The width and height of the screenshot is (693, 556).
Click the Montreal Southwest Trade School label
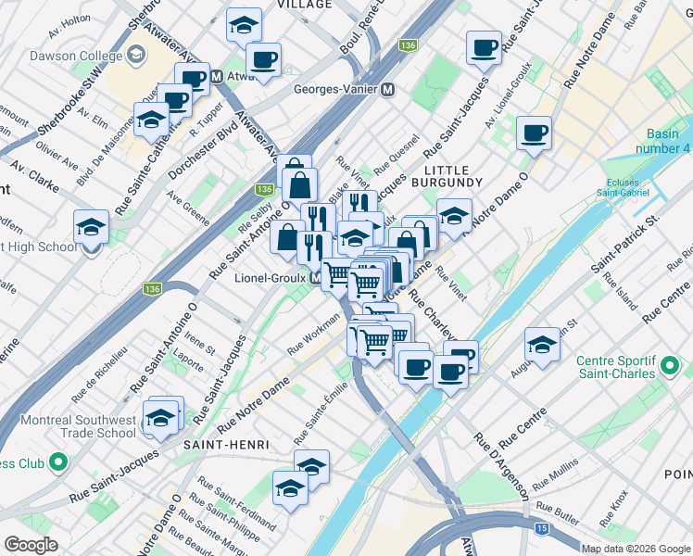pyautogui.click(x=78, y=426)
